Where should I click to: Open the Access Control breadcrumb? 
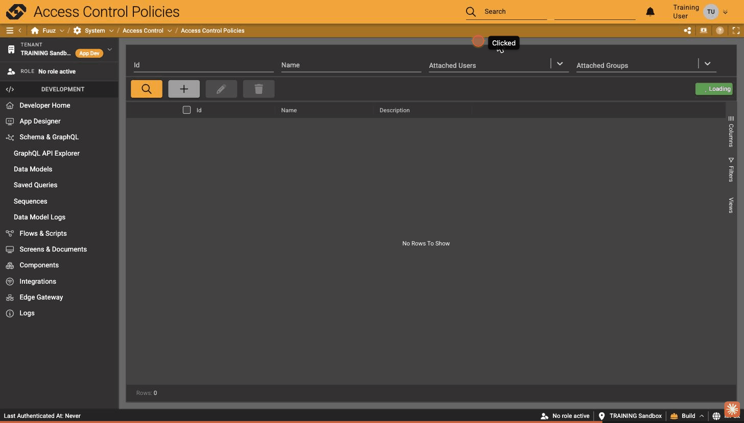coord(143,31)
